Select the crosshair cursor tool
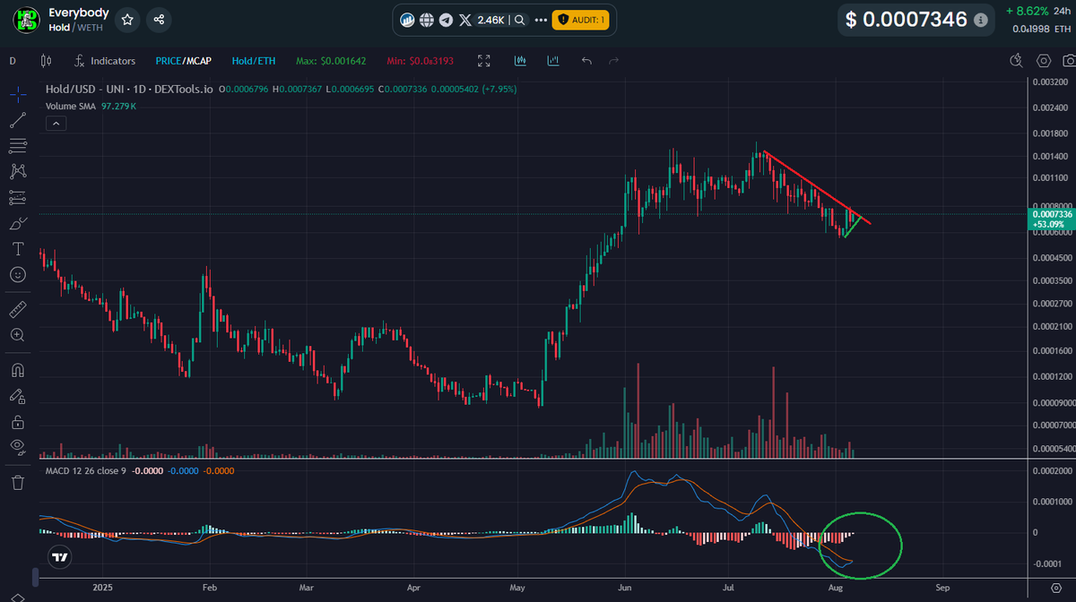 (x=18, y=92)
